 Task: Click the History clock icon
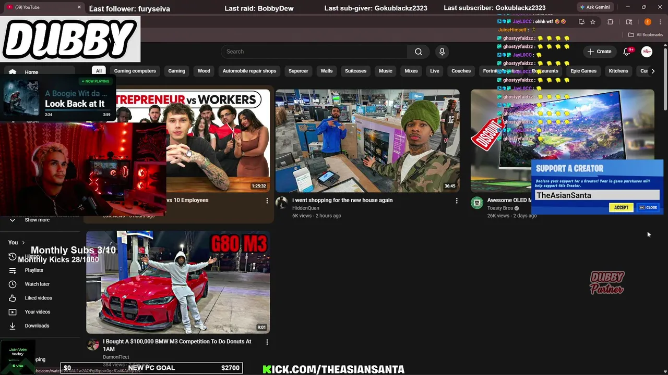[x=13, y=256]
